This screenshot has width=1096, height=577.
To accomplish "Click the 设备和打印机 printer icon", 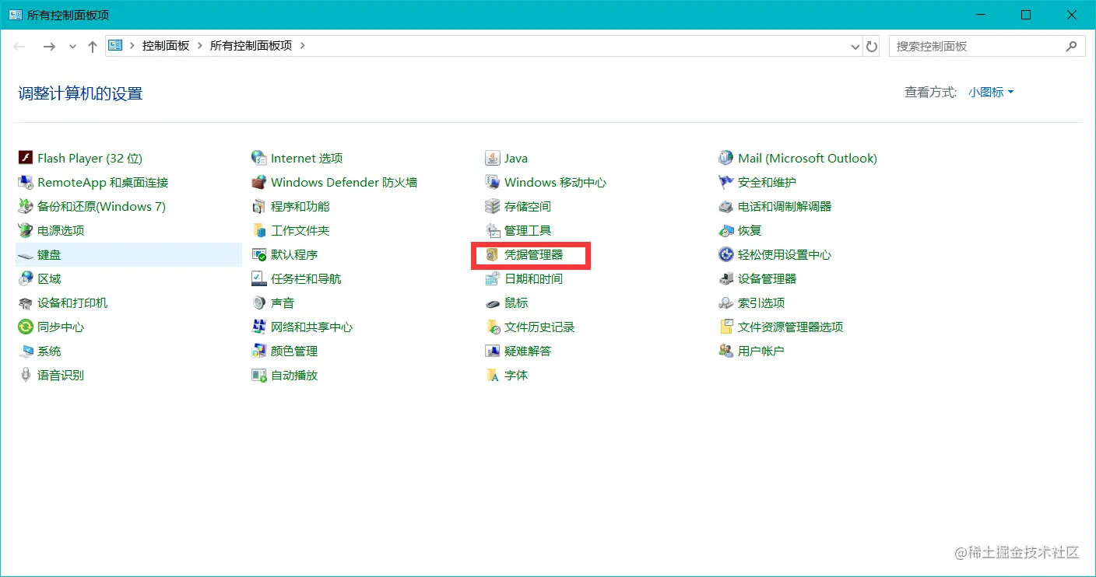I will 25,302.
